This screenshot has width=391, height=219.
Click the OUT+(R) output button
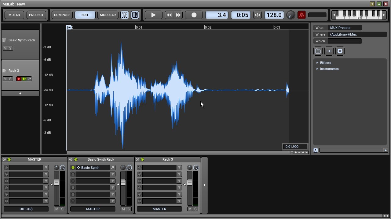26,209
